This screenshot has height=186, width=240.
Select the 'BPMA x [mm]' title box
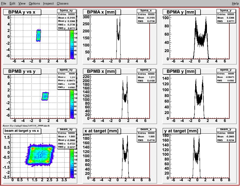coord(102,12)
